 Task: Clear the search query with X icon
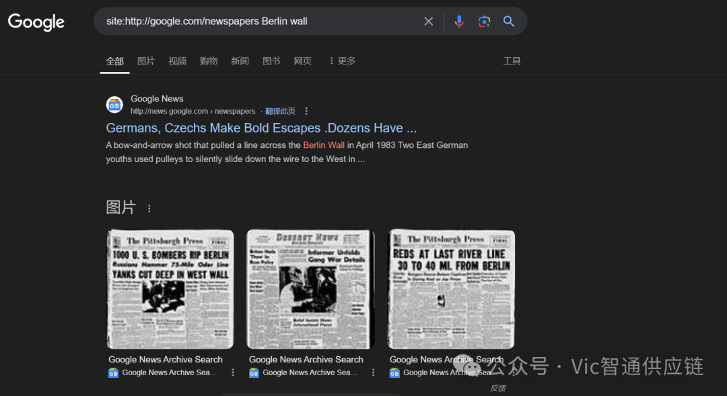click(428, 22)
